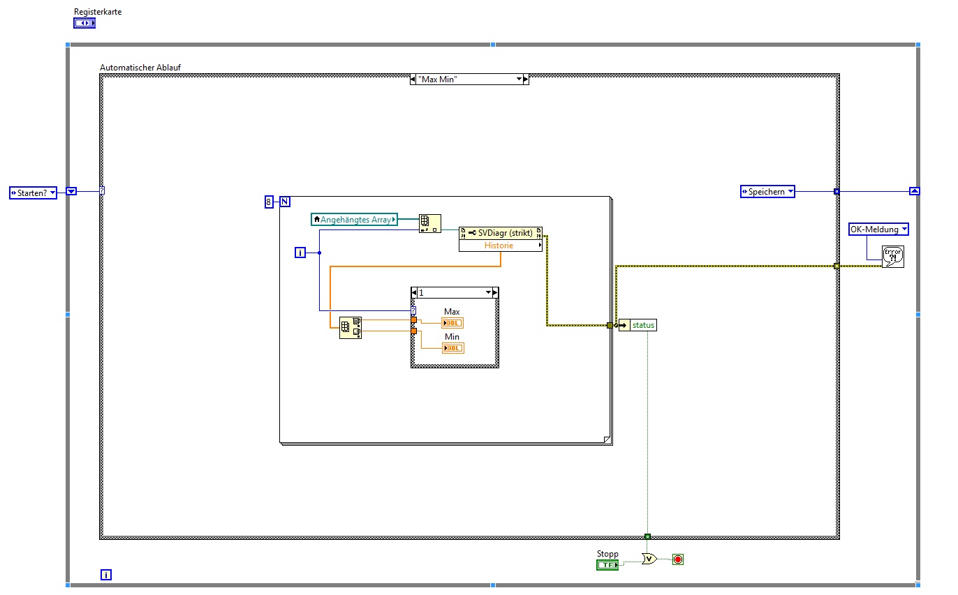
Task: Select the Historie property row
Action: [501, 246]
